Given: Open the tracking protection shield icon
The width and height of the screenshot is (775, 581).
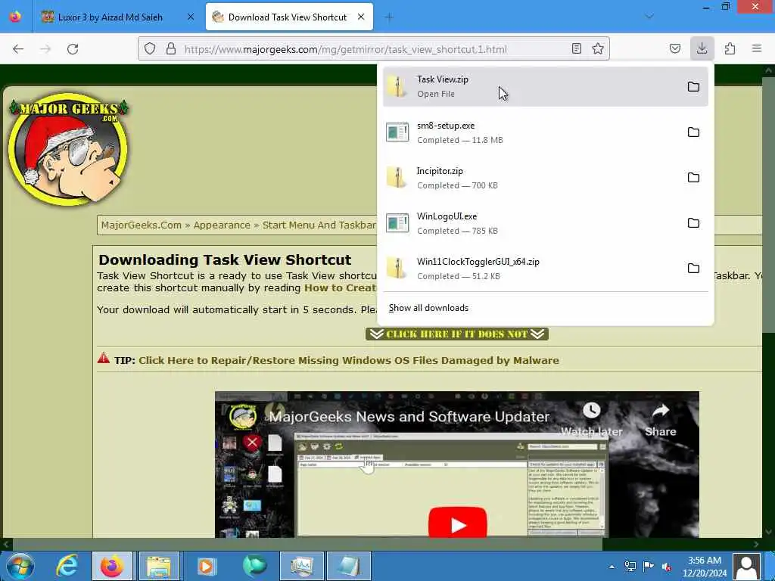Looking at the screenshot, I should click(x=150, y=49).
